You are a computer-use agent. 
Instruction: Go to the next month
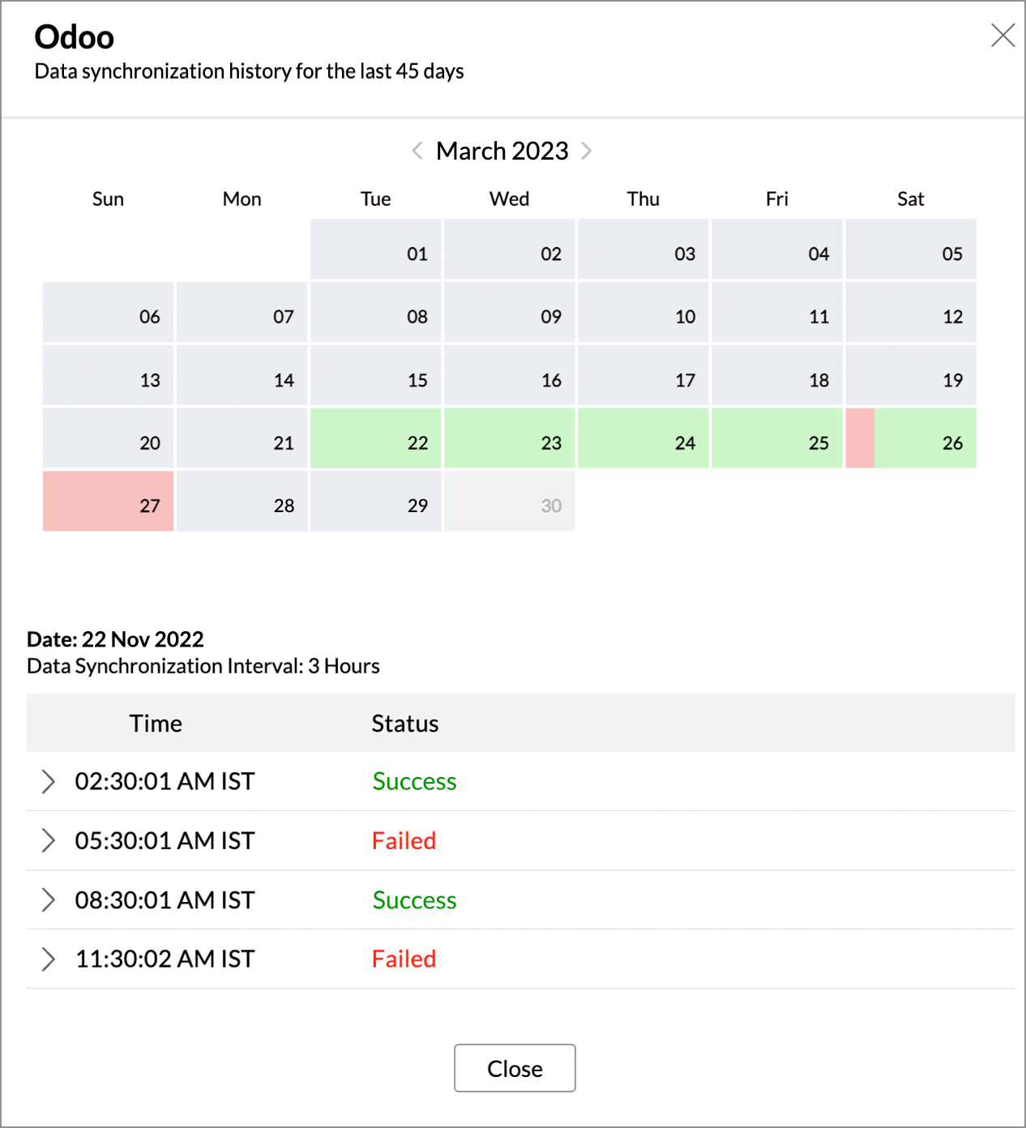(587, 151)
